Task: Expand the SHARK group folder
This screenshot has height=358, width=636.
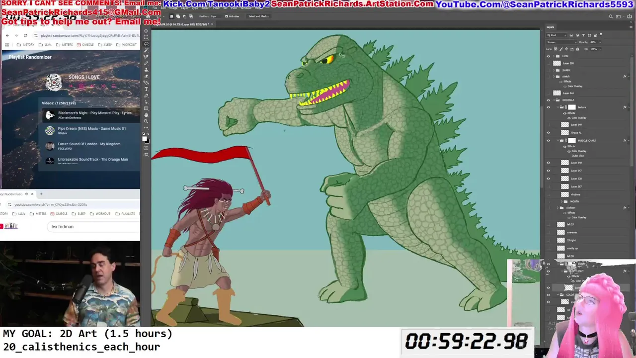Action: (x=554, y=70)
